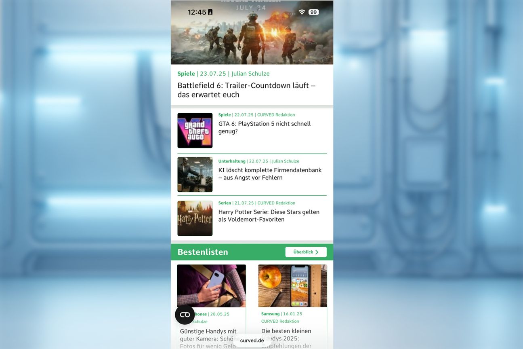Open the GTA 6 PlayStation 5 headline
This screenshot has width=523, height=349.
264,127
